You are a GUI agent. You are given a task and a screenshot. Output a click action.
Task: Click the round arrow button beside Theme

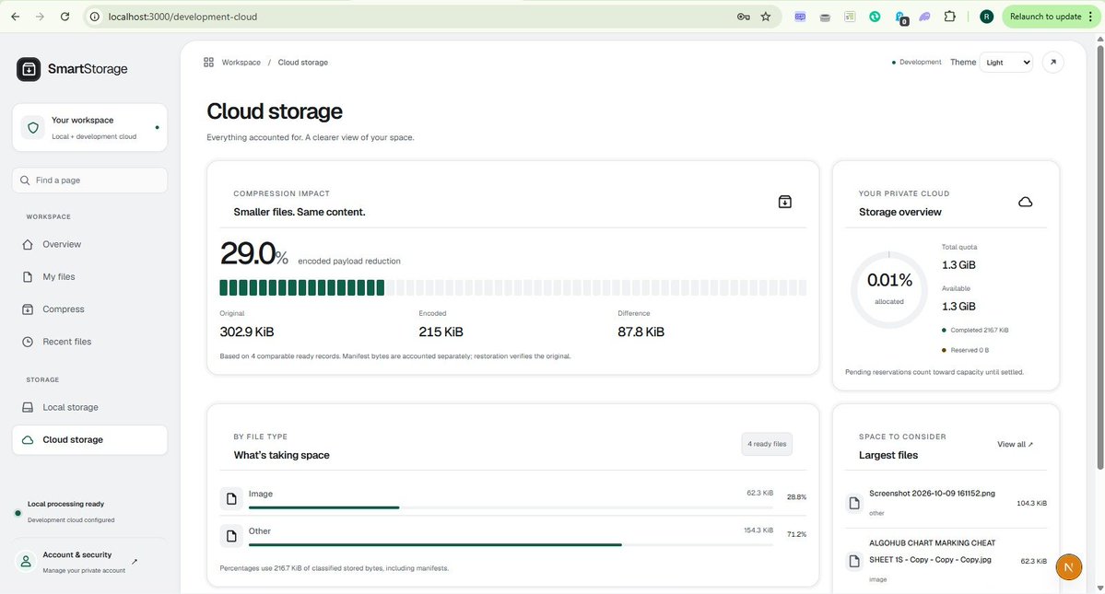pyautogui.click(x=1052, y=62)
